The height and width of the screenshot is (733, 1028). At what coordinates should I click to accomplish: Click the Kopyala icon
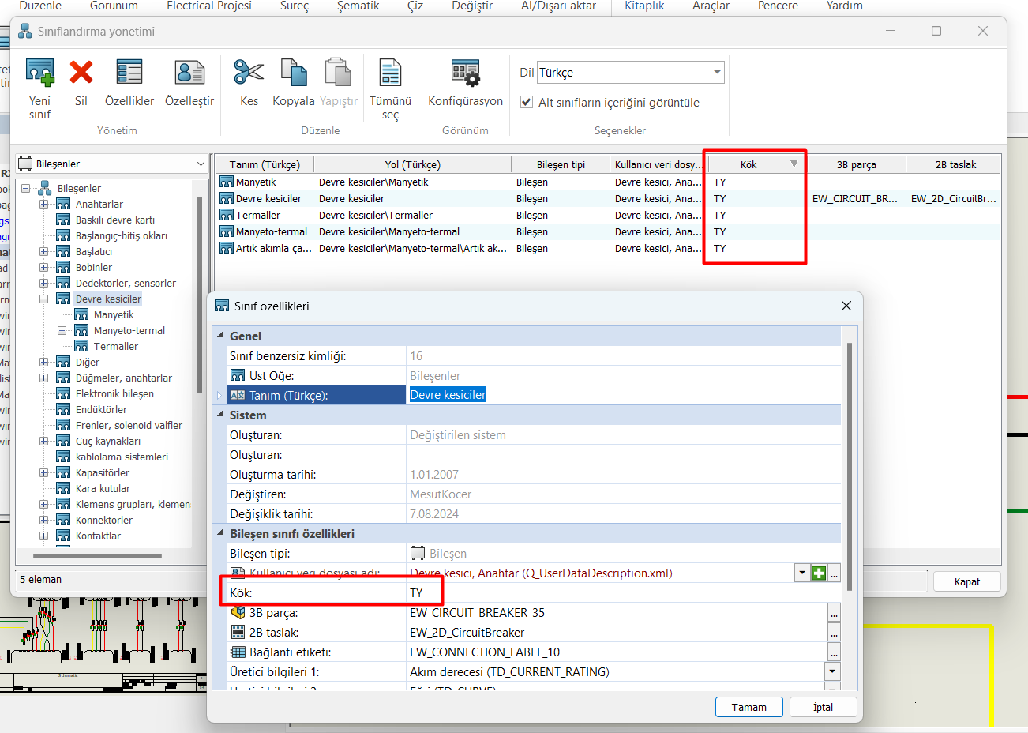tap(294, 73)
